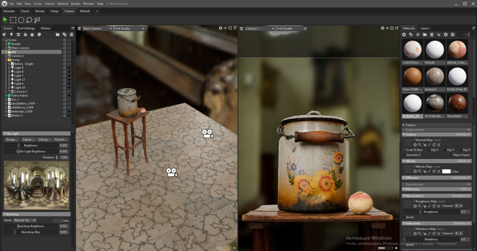
Task: Enable Object Space checkbox
Action: click(x=450, y=155)
